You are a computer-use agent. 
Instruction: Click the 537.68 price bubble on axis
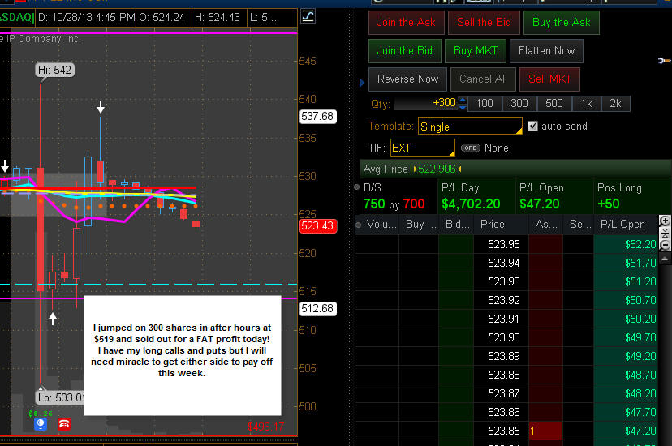317,117
